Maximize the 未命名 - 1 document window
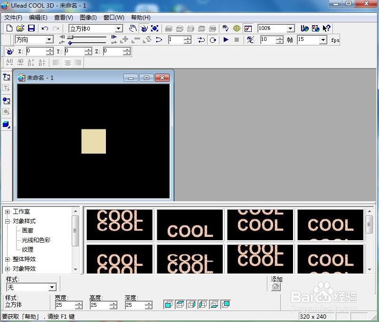 (x=146, y=78)
